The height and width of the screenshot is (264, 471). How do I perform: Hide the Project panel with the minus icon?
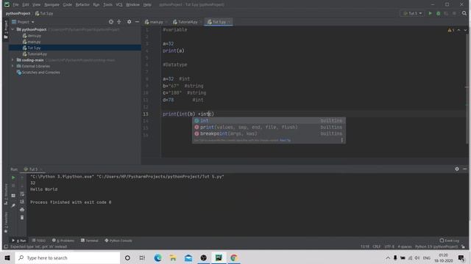click(137, 22)
